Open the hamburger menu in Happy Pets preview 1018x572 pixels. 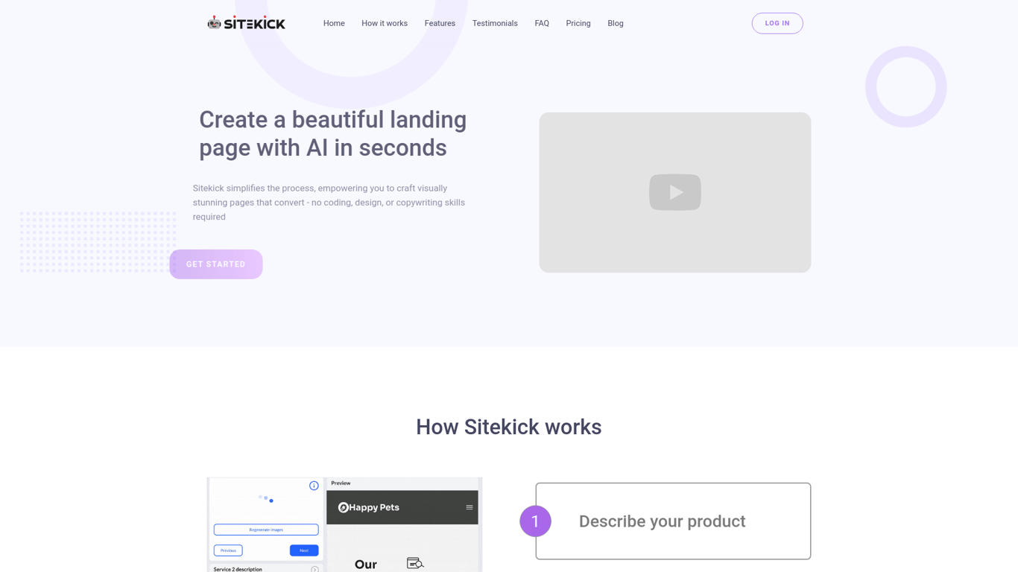tap(470, 507)
